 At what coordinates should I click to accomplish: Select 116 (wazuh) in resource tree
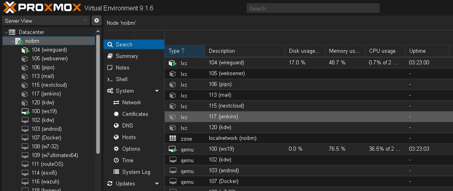(45, 182)
